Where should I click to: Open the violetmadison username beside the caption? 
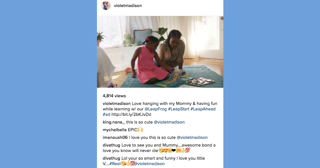pyautogui.click(x=116, y=103)
